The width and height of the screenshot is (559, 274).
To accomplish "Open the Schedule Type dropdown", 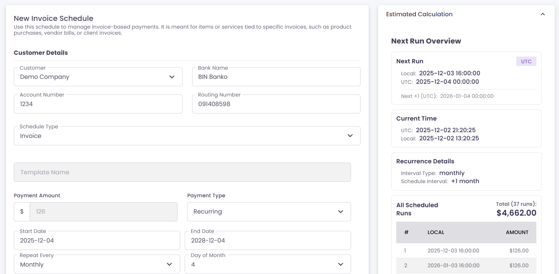I will [x=187, y=136].
